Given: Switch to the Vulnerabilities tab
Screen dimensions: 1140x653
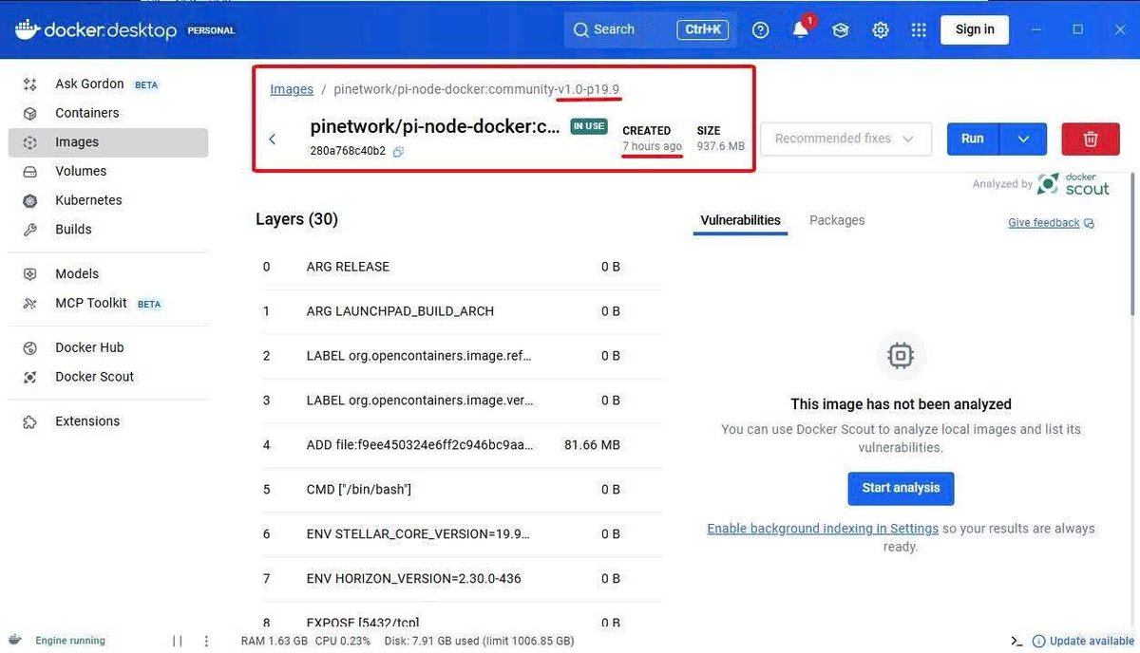Looking at the screenshot, I should [740, 220].
